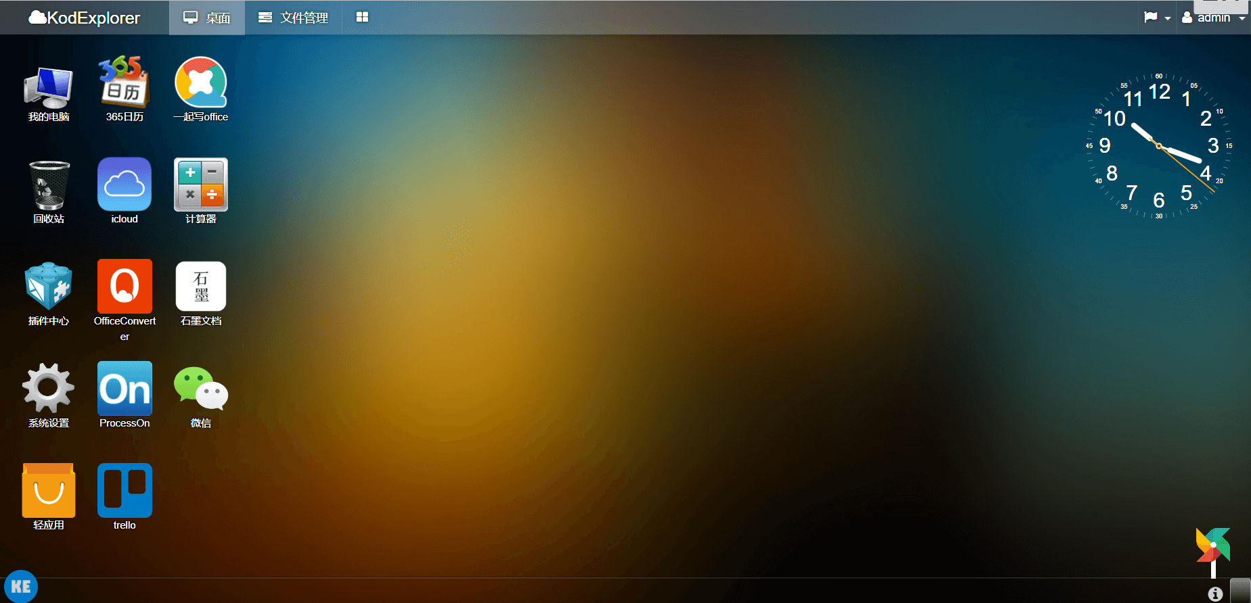
Task: Expand the flag language dropdown
Action: (1156, 18)
